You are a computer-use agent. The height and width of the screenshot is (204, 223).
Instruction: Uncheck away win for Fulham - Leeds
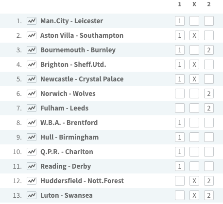coord(209,108)
